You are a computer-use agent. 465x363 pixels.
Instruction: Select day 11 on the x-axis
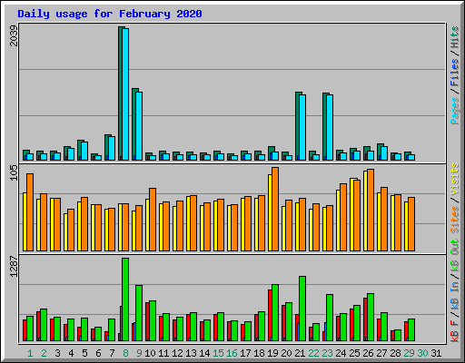tap(163, 353)
